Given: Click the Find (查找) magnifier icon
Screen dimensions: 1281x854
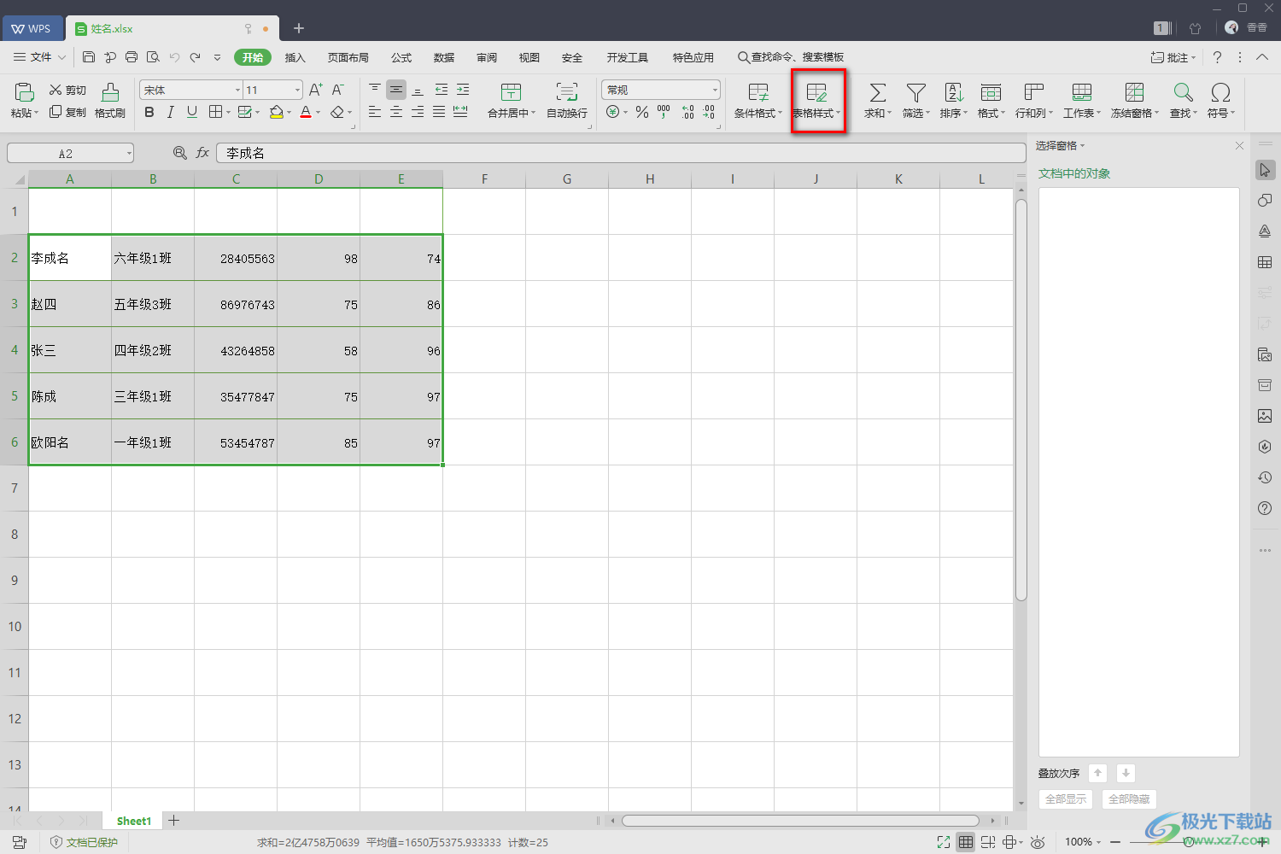Looking at the screenshot, I should 1183,92.
